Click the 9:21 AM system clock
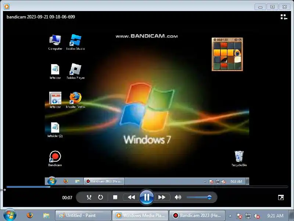This screenshot has width=294, height=221. [x=275, y=216]
